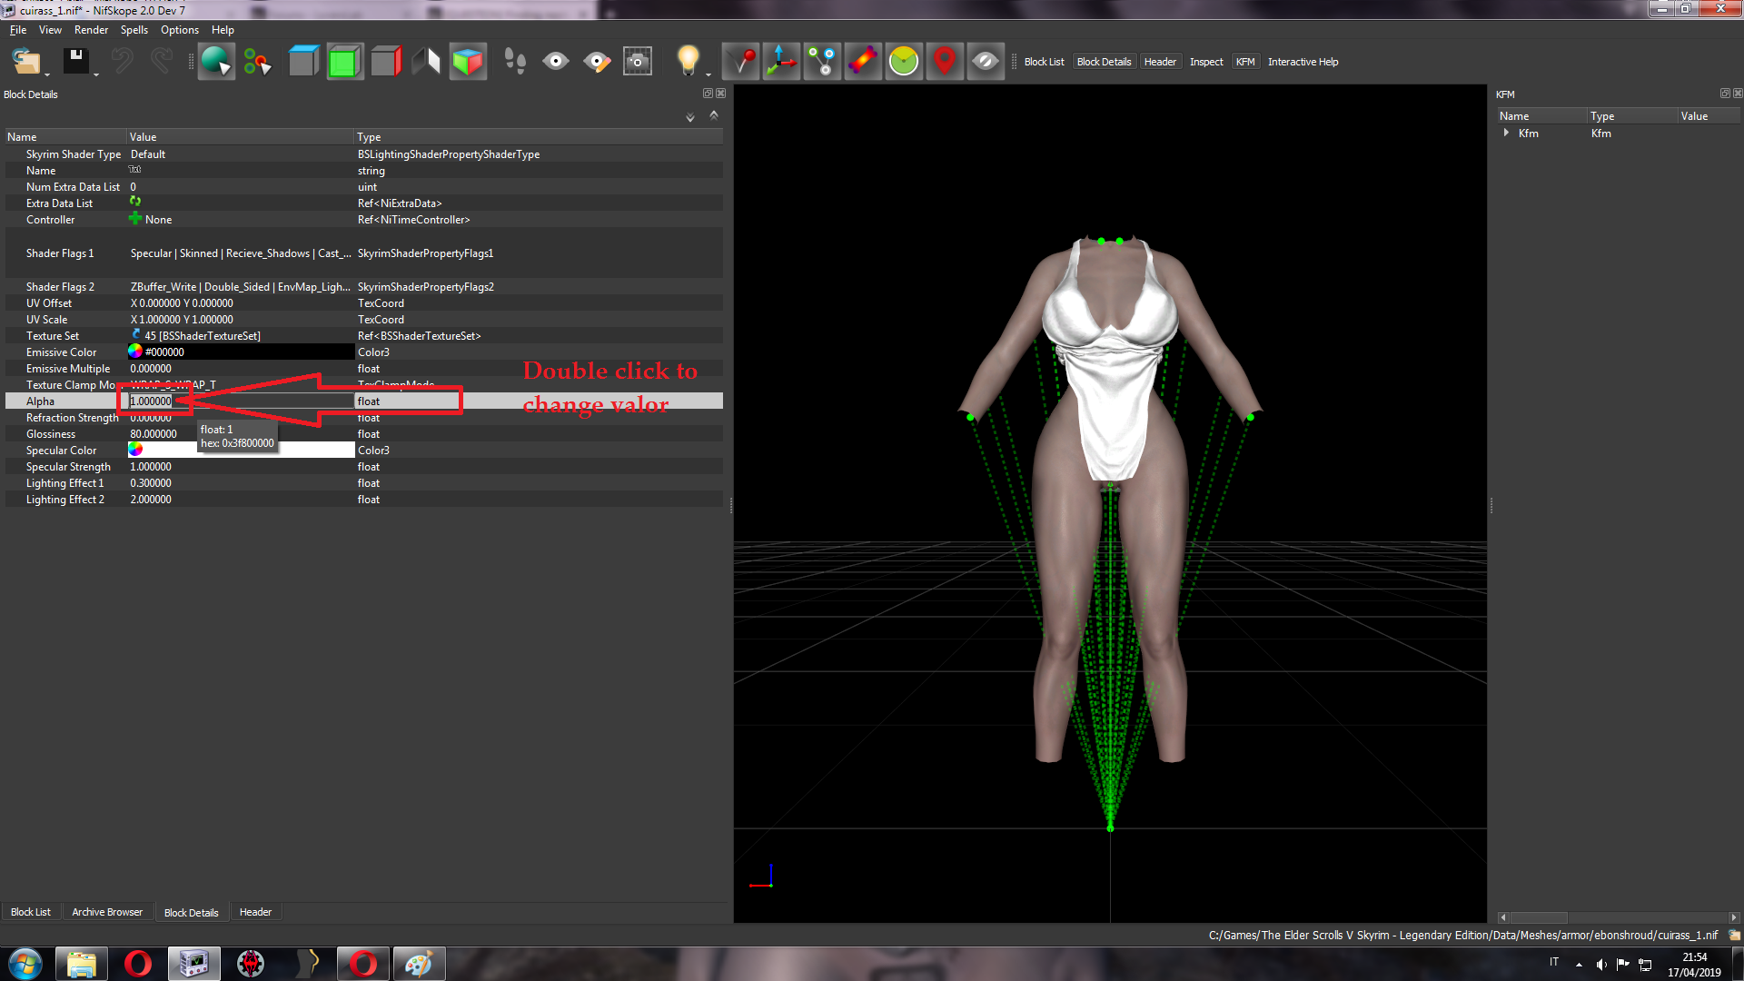Switch to bottom Block List tab
The width and height of the screenshot is (1744, 981).
pyautogui.click(x=31, y=912)
